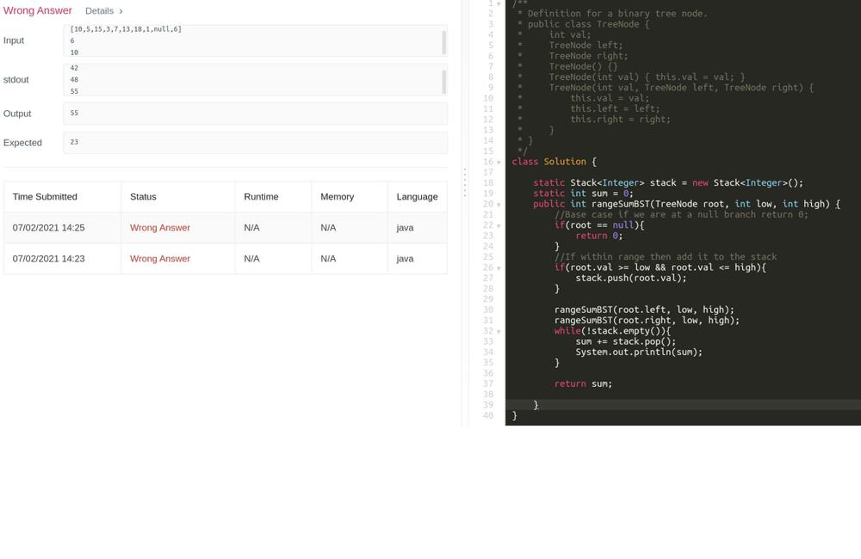Open the 14:23 Wrong Answer submission
861x559 pixels.
tap(160, 258)
